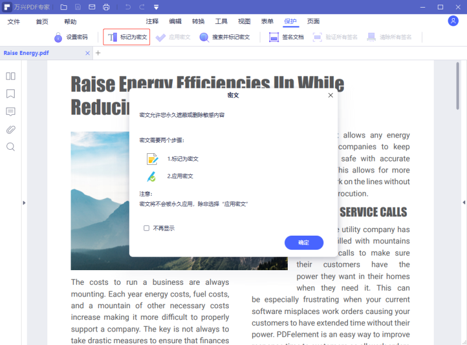The height and width of the screenshot is (345, 467).
Task: Open the attachments paperclip panel
Action: [x=11, y=130]
